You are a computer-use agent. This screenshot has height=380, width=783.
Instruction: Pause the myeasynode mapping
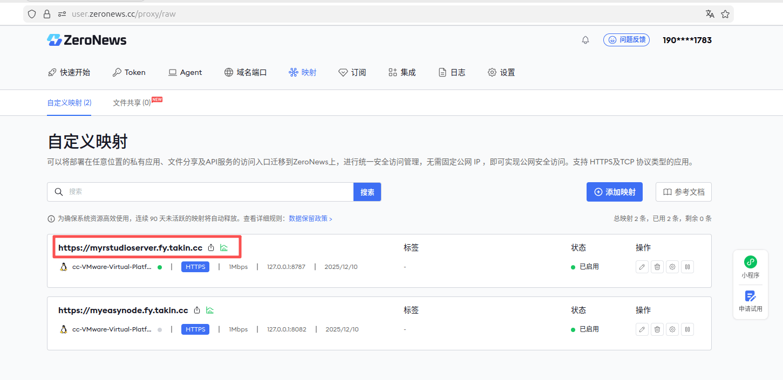click(687, 329)
